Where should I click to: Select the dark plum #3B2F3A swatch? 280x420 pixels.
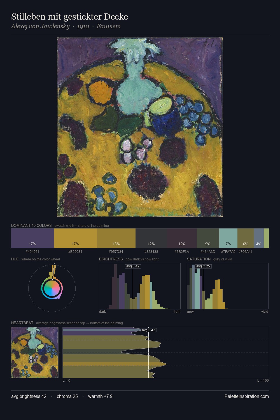click(x=182, y=238)
